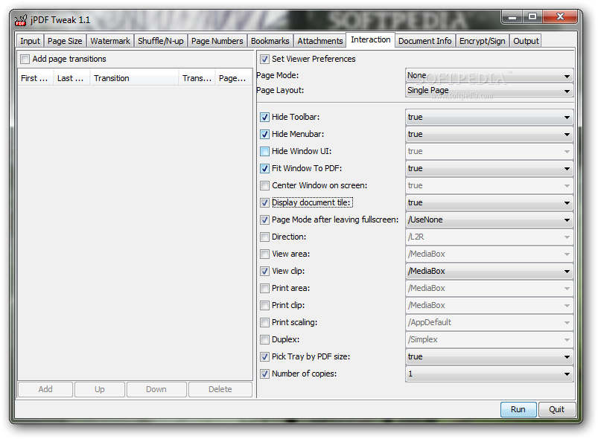Viewport: 598px width, 439px height.
Task: Open the Page Mode dropdown
Action: (489, 75)
